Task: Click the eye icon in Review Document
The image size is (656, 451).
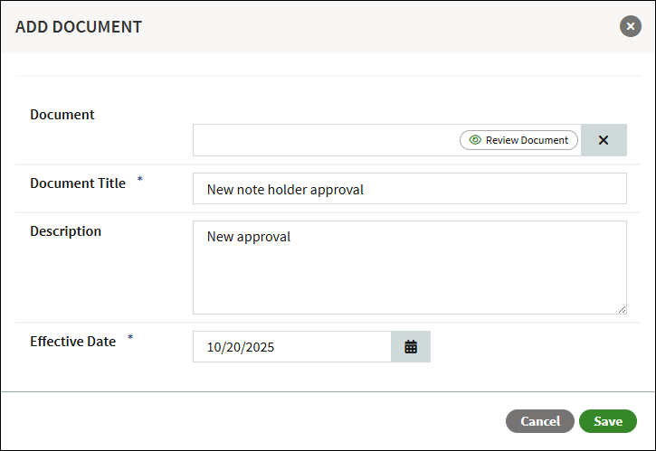Action: click(x=475, y=140)
